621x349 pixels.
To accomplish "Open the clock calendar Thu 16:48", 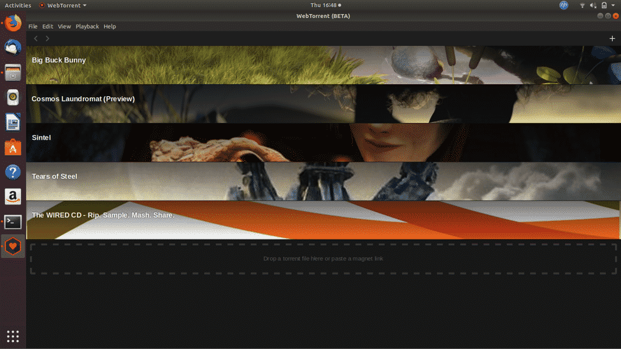I will pyautogui.click(x=325, y=5).
